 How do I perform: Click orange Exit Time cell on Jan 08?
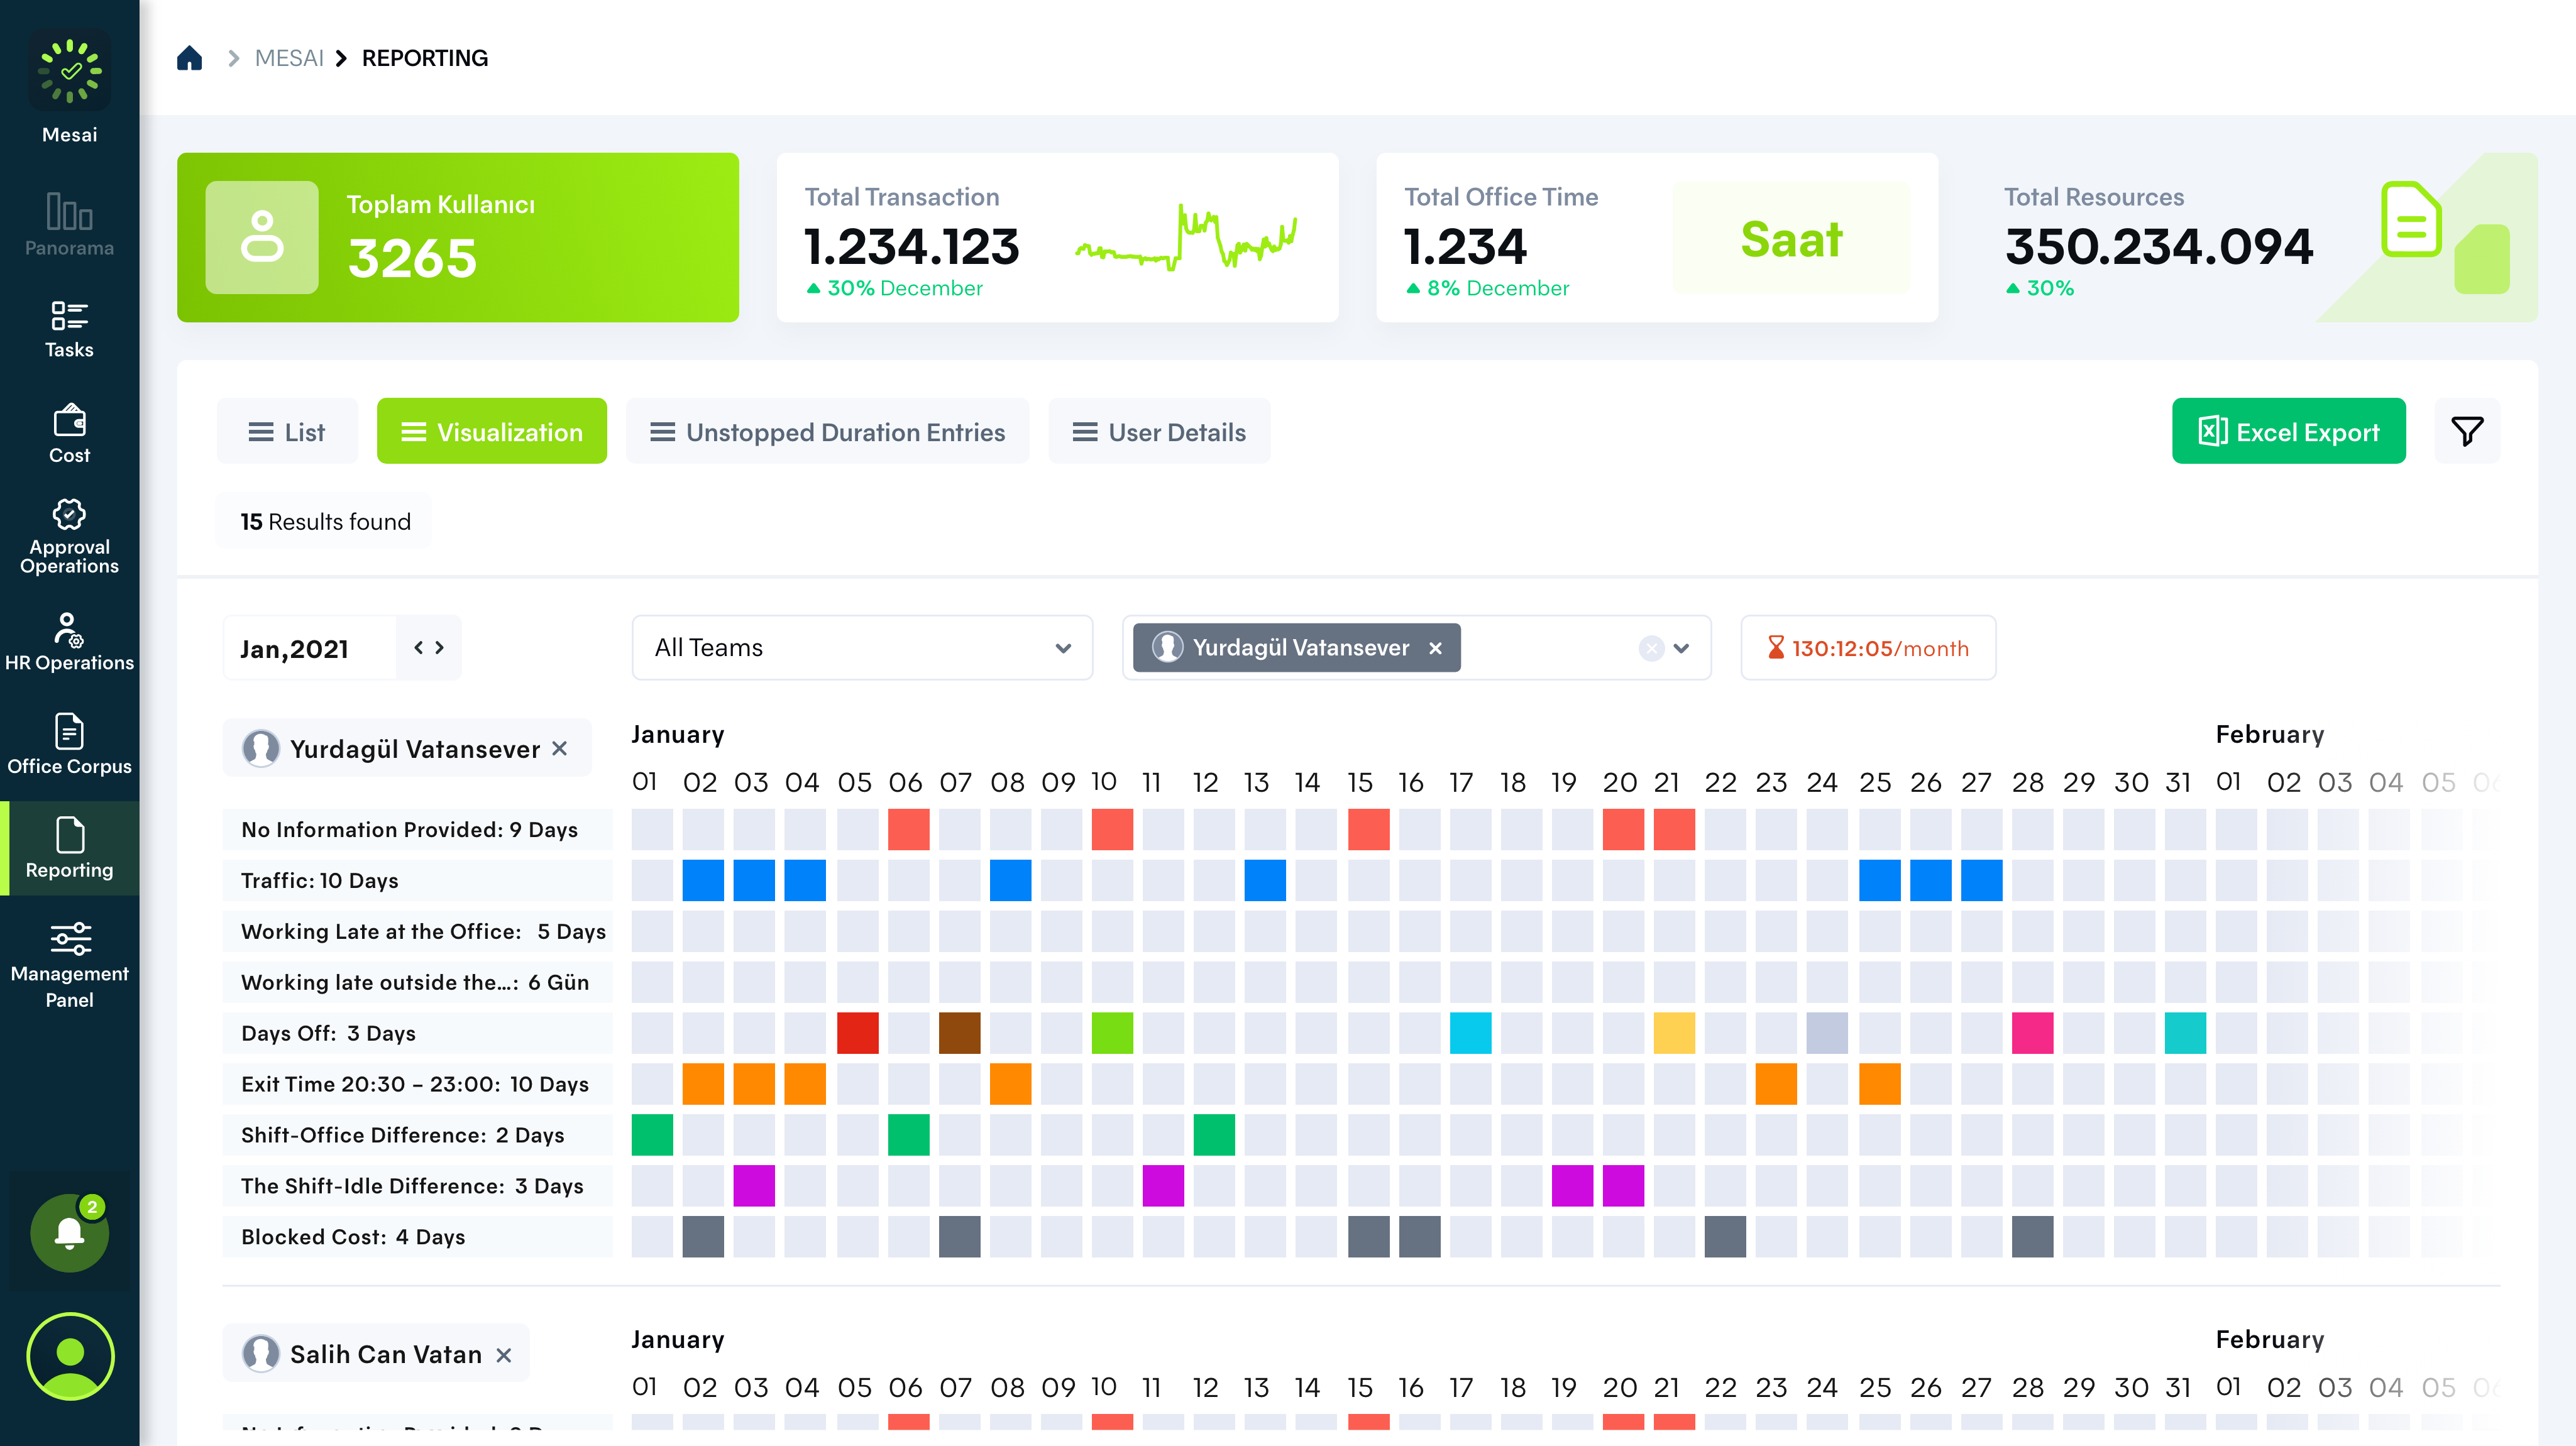1010,1084
